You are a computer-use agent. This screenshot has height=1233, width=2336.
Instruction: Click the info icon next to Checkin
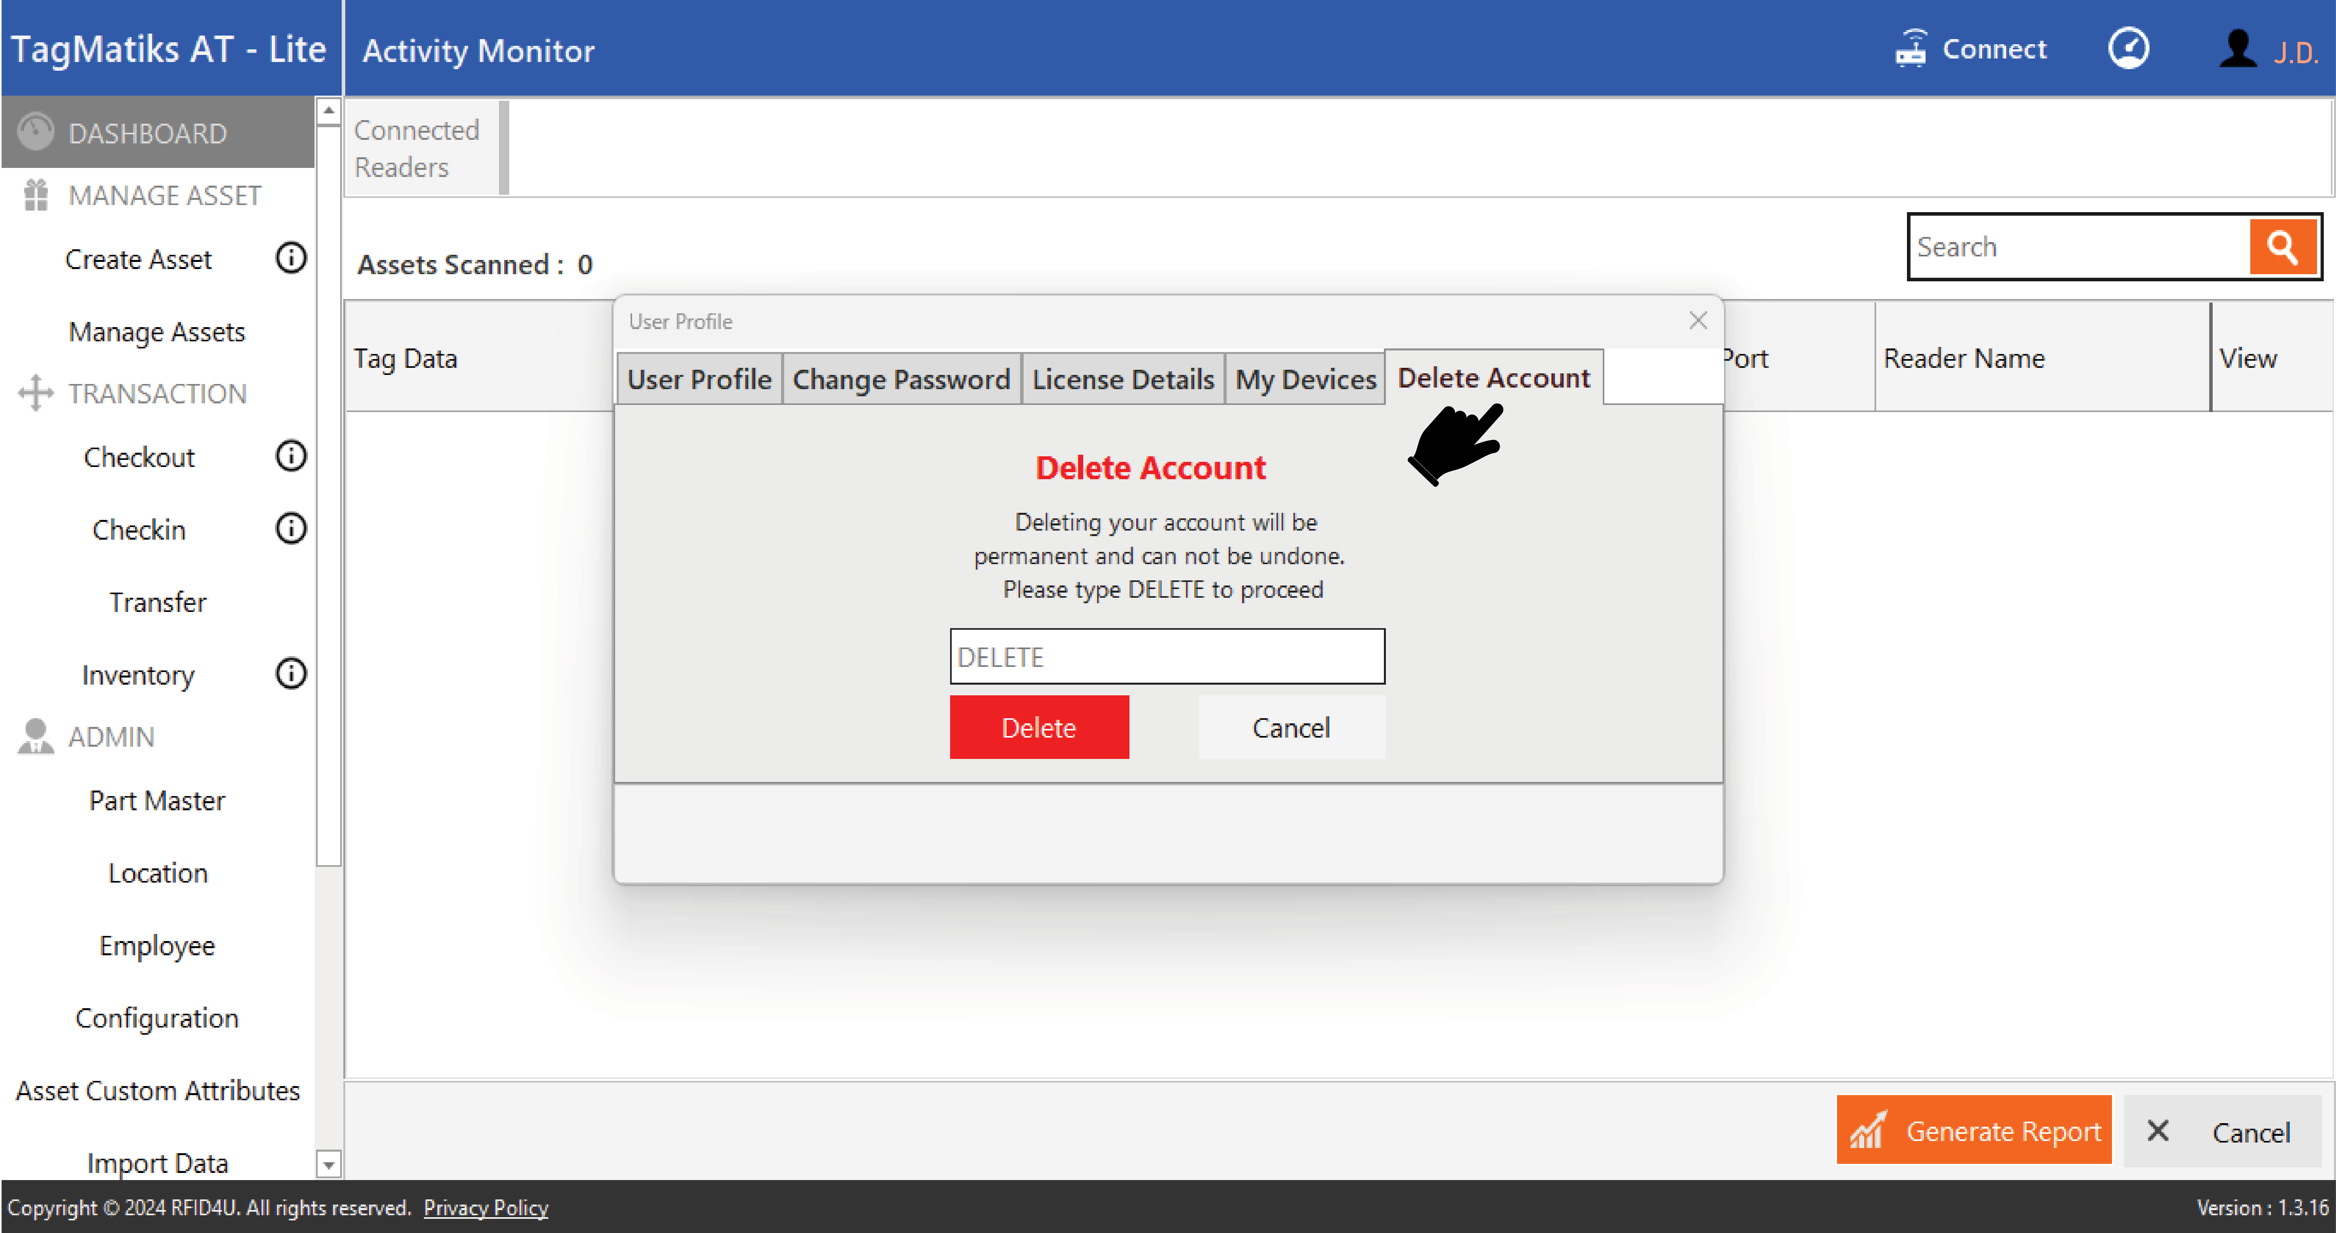[291, 529]
